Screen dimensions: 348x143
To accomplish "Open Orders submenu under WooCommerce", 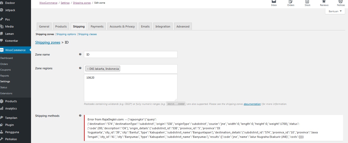I will point(4,64).
